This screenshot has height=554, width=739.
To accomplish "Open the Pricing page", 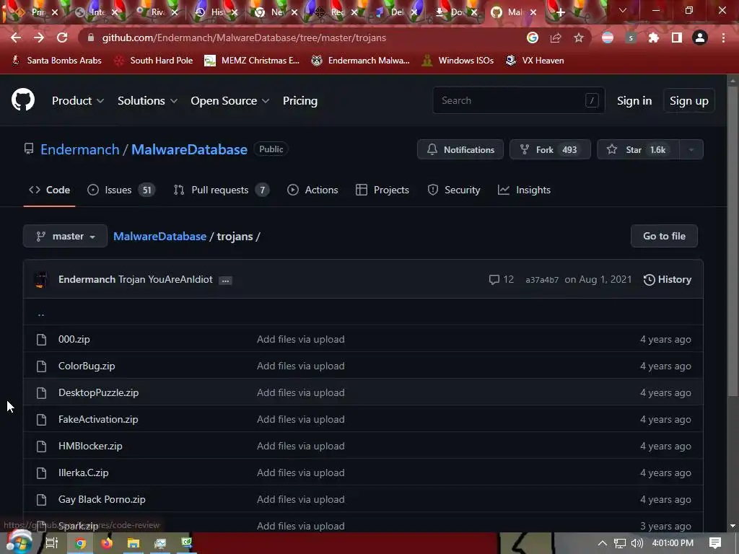I will (x=299, y=101).
